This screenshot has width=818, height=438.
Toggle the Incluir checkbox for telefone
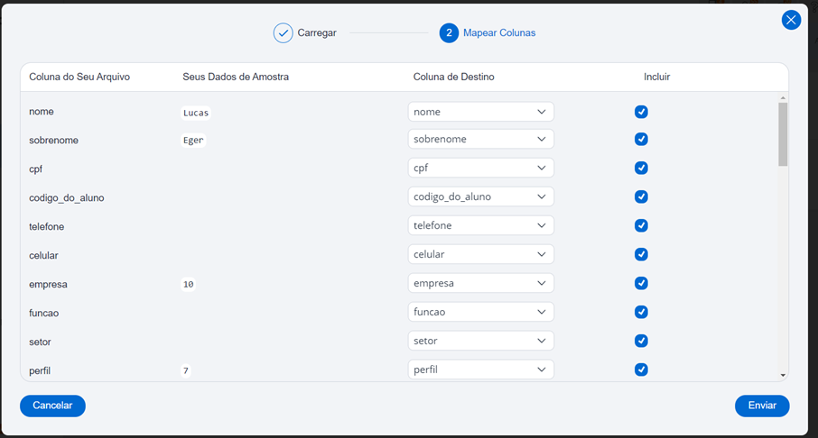click(641, 225)
